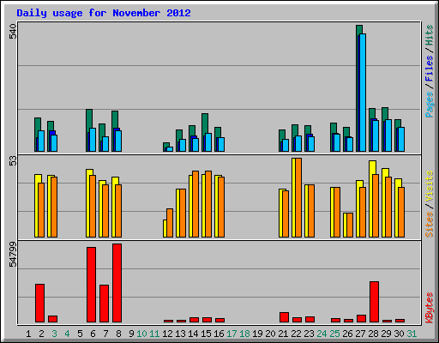The width and height of the screenshot is (439, 343).
Task: Click the 'Hits' legend label
Action: pyautogui.click(x=430, y=35)
